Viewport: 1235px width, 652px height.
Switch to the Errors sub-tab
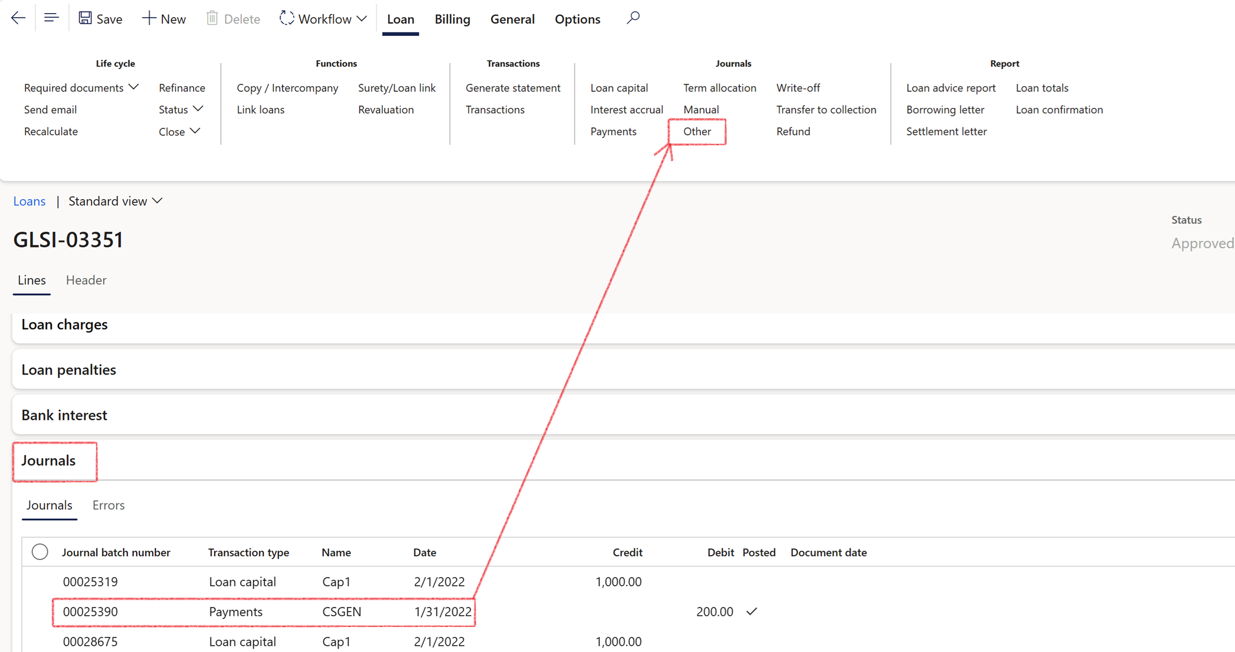[x=108, y=505]
